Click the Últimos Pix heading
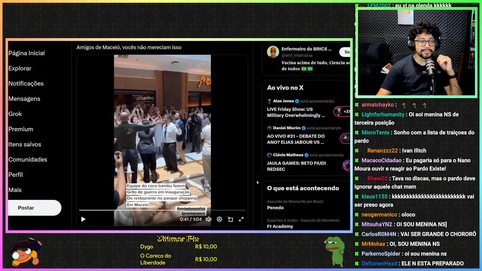 pos(178,239)
